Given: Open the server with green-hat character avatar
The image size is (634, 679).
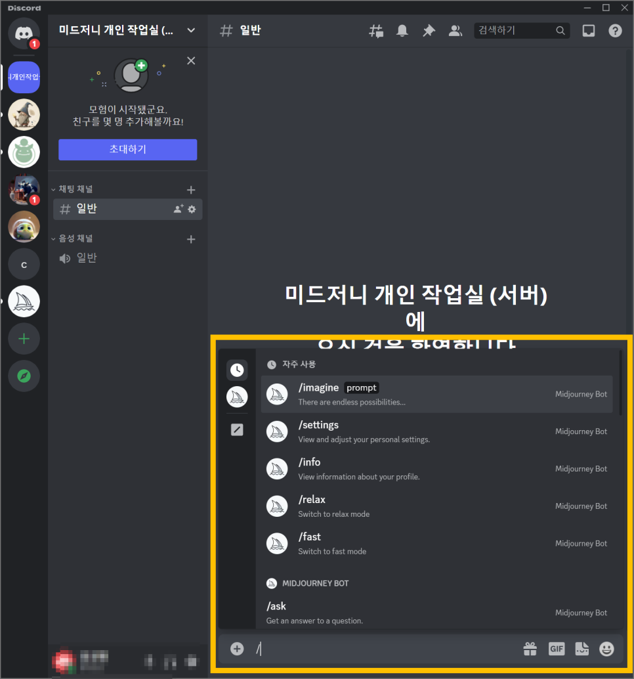Looking at the screenshot, I should [x=24, y=227].
